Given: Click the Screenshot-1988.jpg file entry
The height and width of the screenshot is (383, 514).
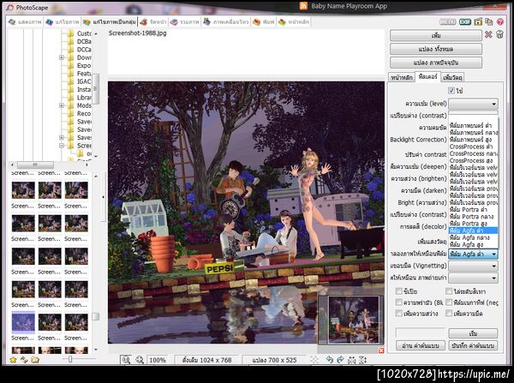Looking at the screenshot, I should tap(137, 33).
